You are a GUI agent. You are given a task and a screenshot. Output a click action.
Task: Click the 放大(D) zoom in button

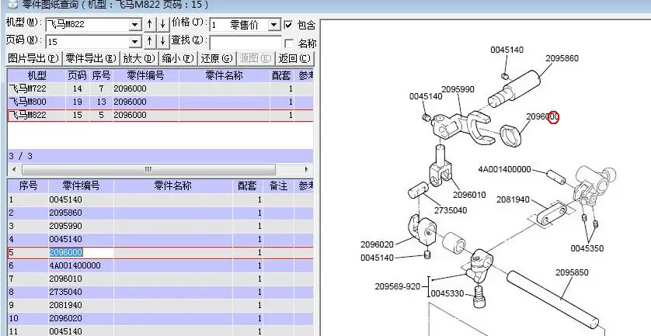tap(139, 58)
